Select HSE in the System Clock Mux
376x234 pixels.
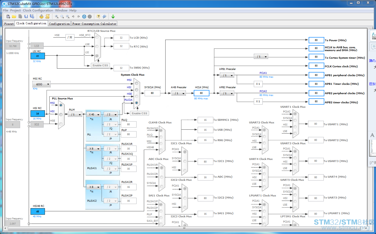pyautogui.click(x=136, y=96)
